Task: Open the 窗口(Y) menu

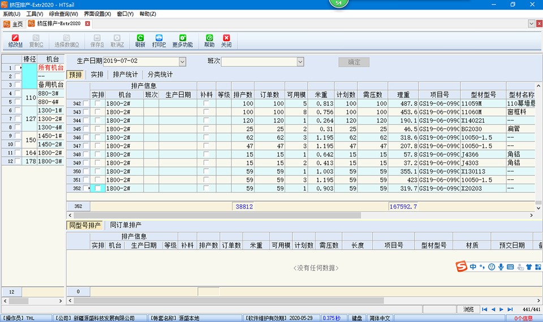Action: coord(125,14)
